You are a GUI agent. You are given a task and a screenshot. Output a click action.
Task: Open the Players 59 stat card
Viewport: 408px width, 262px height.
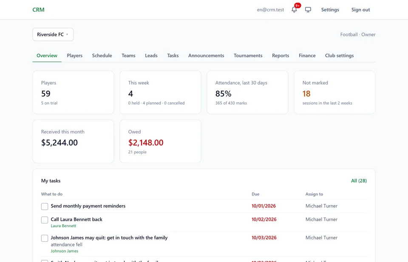pyautogui.click(x=73, y=92)
